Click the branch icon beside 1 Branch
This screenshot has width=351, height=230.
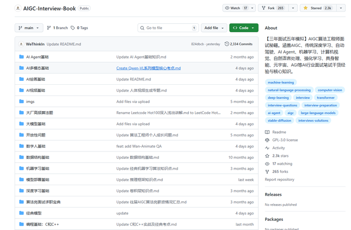(49, 28)
